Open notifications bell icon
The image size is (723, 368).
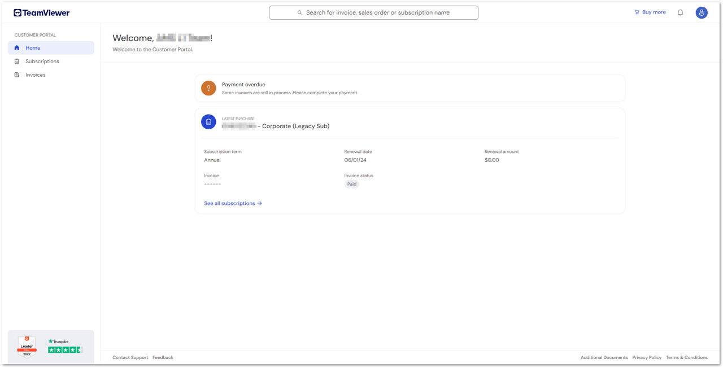click(680, 12)
